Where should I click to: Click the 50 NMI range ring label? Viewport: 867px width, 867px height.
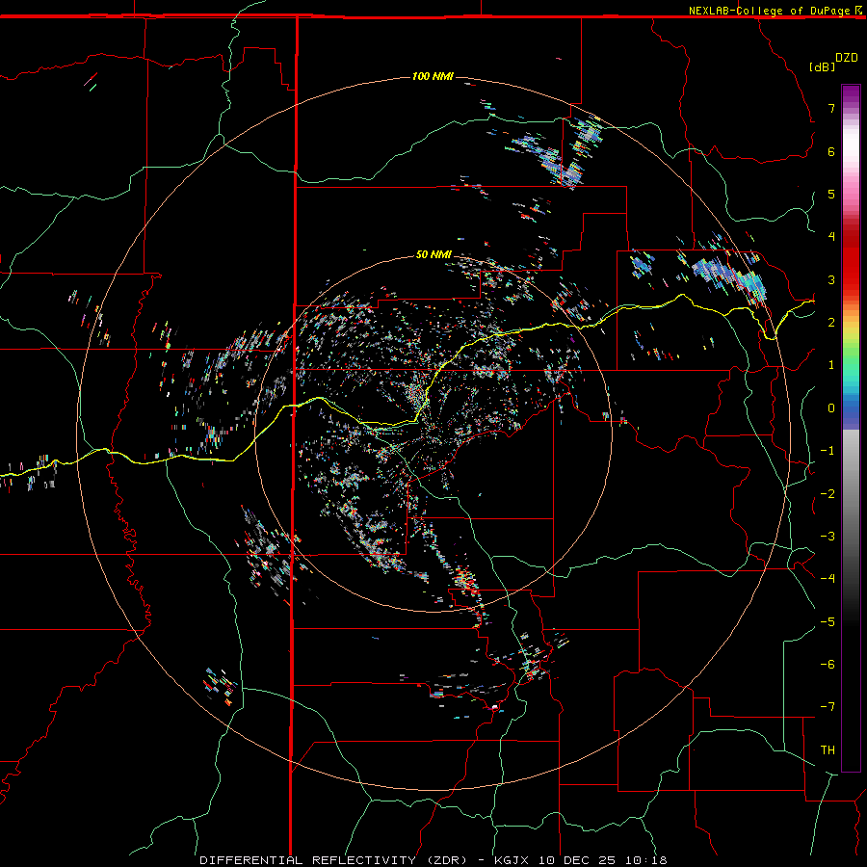[433, 254]
